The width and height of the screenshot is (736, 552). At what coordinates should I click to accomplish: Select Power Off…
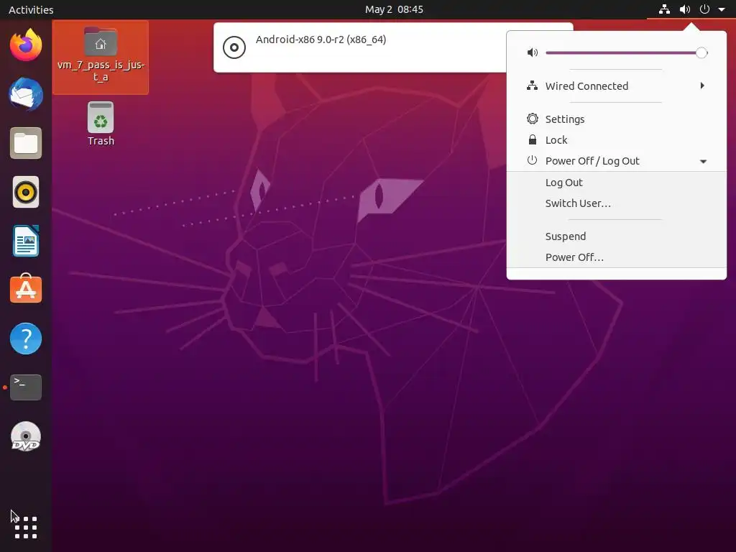point(574,257)
